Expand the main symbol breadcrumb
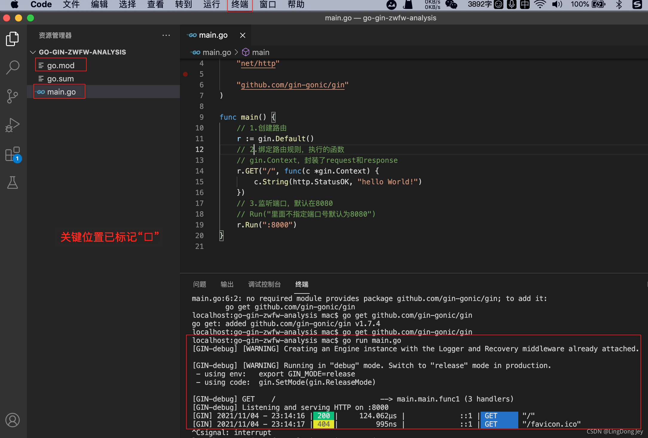The image size is (648, 438). click(260, 52)
